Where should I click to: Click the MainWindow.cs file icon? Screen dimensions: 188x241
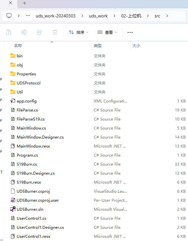[x=13, y=128]
